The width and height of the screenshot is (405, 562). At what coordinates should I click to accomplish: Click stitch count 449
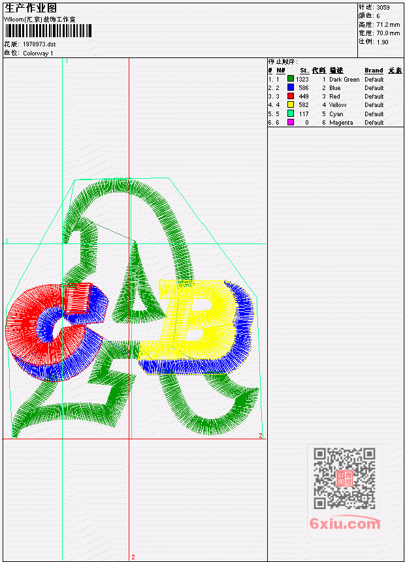click(x=304, y=97)
